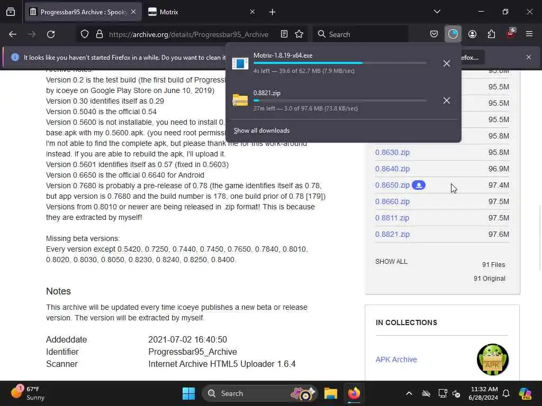Image resolution: width=542 pixels, height=406 pixels.
Task: Go back to previous page
Action: [x=13, y=34]
